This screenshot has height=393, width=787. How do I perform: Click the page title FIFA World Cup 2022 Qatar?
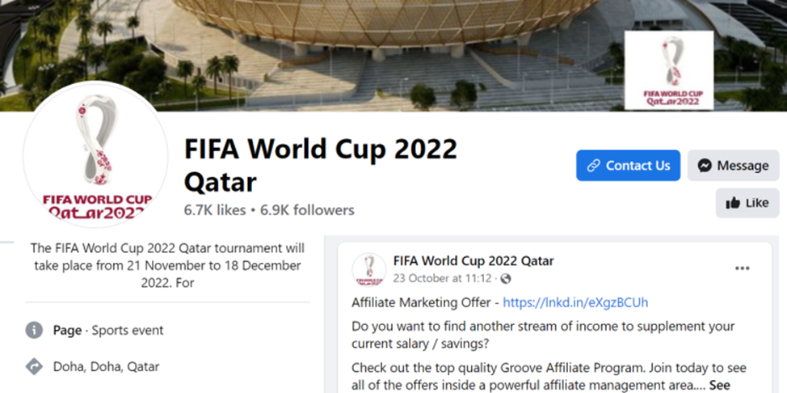click(x=320, y=166)
